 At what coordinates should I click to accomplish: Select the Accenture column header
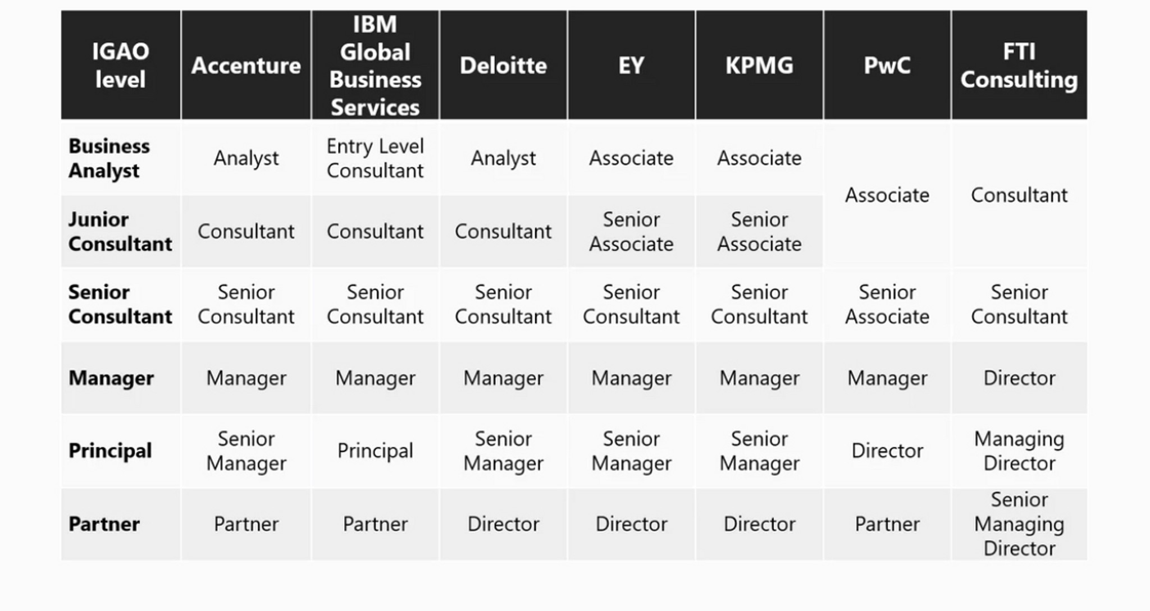pyautogui.click(x=246, y=65)
